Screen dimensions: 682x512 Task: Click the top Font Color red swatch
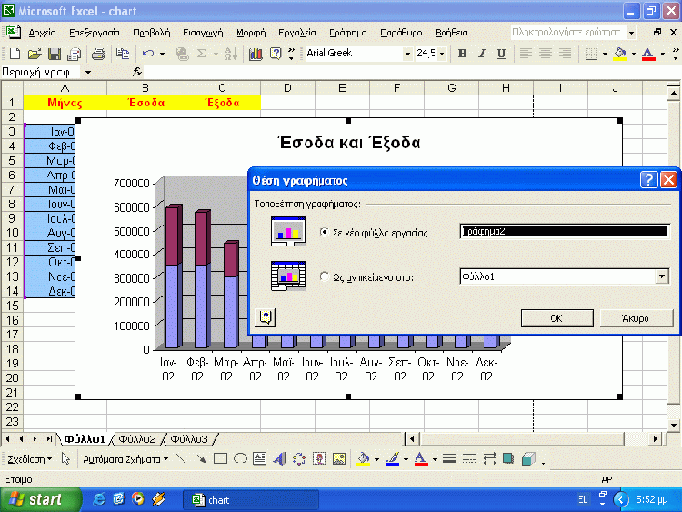(x=648, y=54)
